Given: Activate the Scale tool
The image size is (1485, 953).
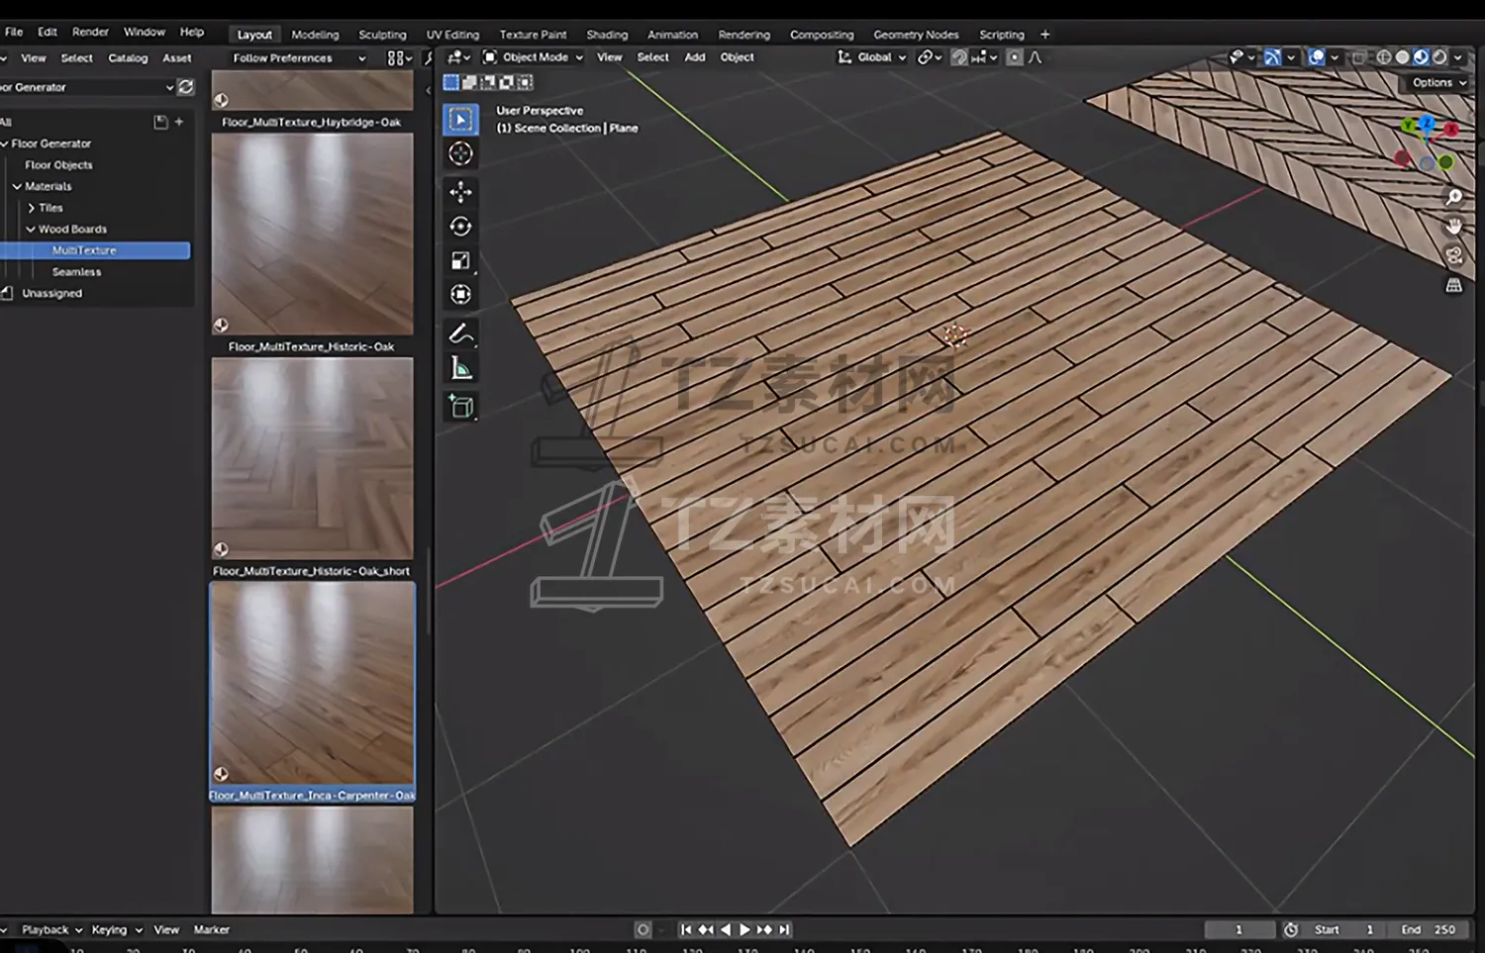Looking at the screenshot, I should (460, 260).
